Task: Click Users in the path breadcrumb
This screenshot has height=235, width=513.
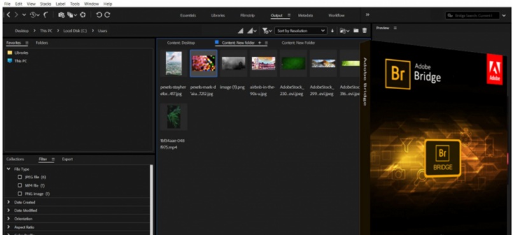Action: point(102,31)
